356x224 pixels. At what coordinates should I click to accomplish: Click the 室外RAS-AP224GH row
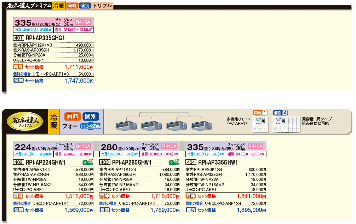53,175
